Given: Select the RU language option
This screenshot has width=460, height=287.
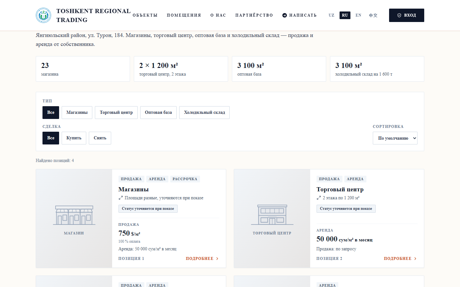Looking at the screenshot, I should 345,15.
